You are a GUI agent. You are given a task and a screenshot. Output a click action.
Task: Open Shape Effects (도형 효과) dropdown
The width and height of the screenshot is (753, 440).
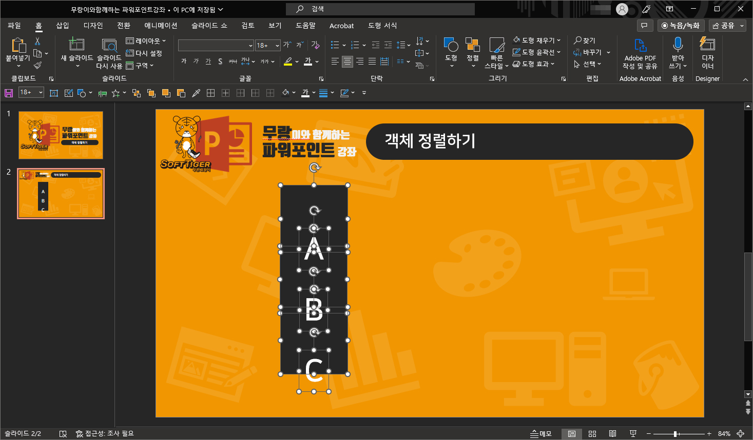point(534,64)
